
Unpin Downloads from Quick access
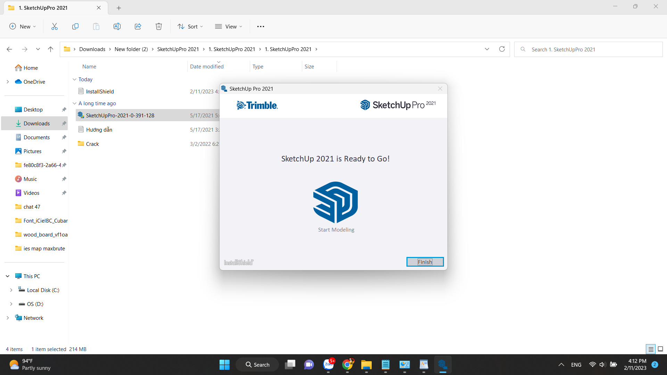[64, 123]
